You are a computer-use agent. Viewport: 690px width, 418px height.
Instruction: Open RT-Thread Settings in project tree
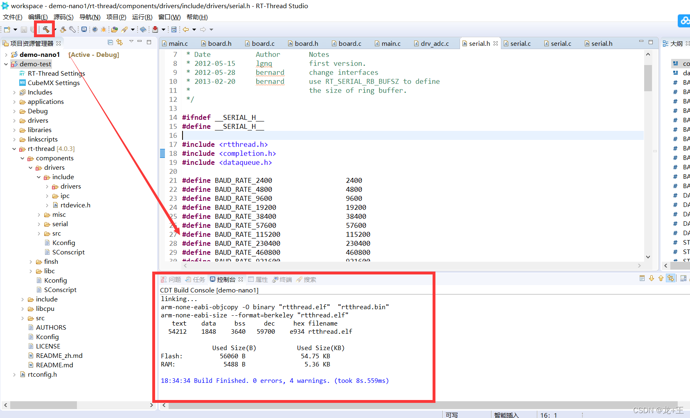pyautogui.click(x=52, y=74)
